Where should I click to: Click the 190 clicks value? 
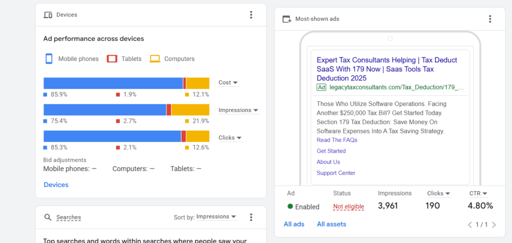pyautogui.click(x=432, y=206)
